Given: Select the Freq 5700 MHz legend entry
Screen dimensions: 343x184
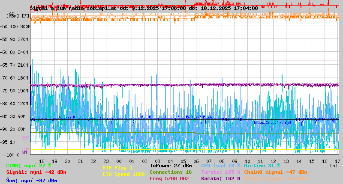Looking at the screenshot, I should pyautogui.click(x=169, y=178).
